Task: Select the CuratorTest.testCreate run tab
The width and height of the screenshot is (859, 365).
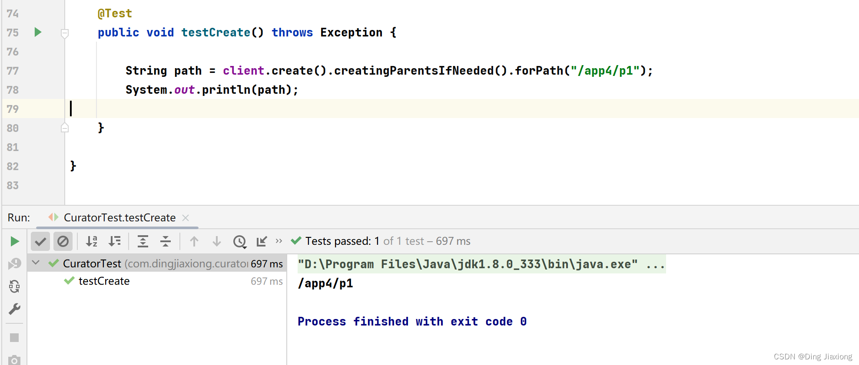Action: click(x=119, y=217)
